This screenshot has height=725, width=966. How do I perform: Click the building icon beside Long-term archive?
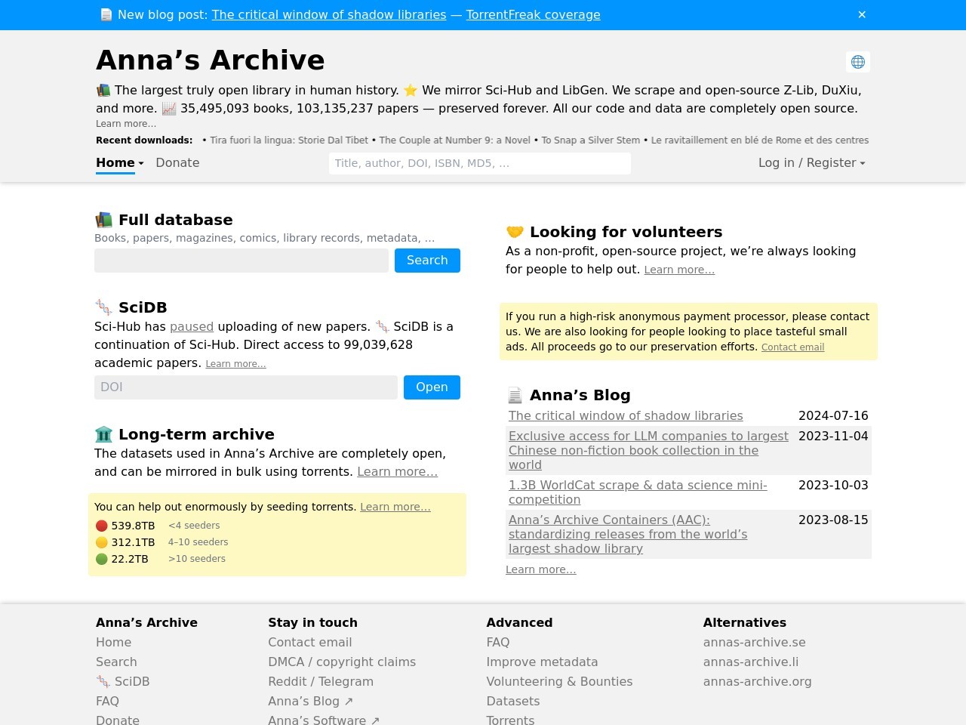coord(103,434)
